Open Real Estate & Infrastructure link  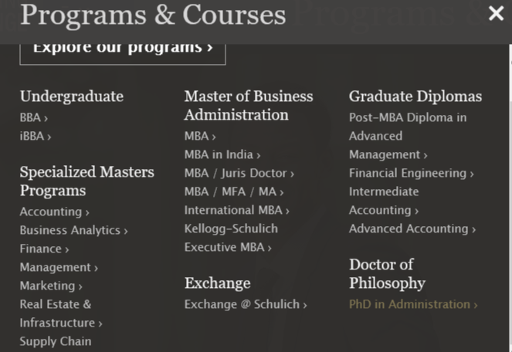[60, 313]
